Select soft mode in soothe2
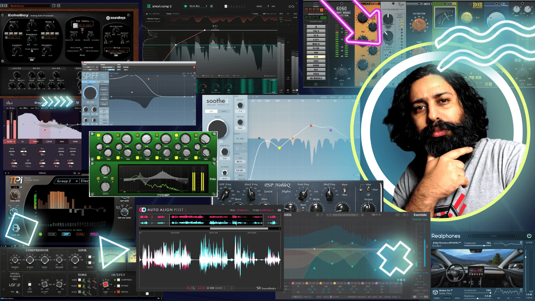This screenshot has width=535, height=301. [211, 111]
